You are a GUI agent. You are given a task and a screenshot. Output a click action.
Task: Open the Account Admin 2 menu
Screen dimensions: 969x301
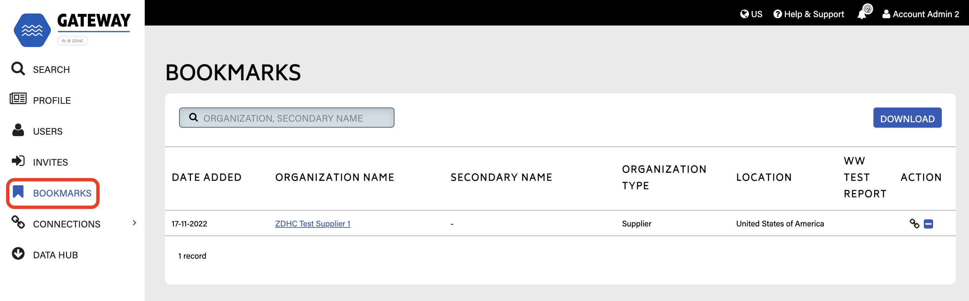(921, 14)
